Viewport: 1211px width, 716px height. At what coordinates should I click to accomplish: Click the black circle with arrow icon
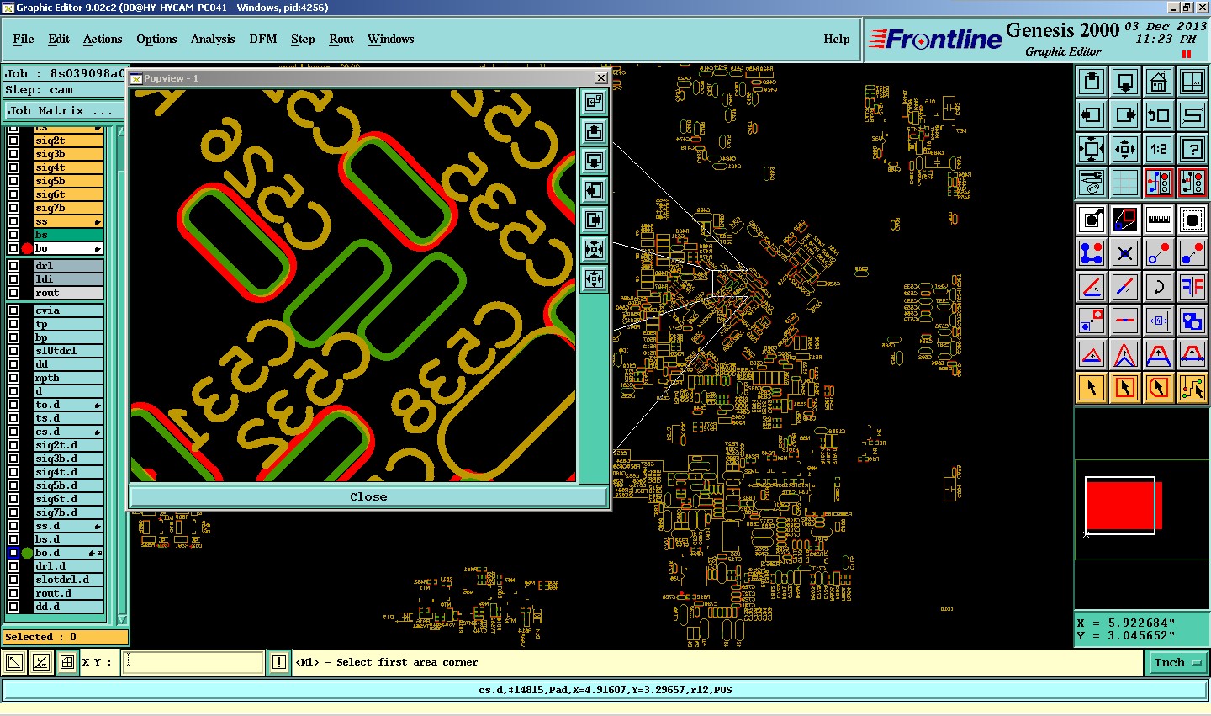[1092, 220]
